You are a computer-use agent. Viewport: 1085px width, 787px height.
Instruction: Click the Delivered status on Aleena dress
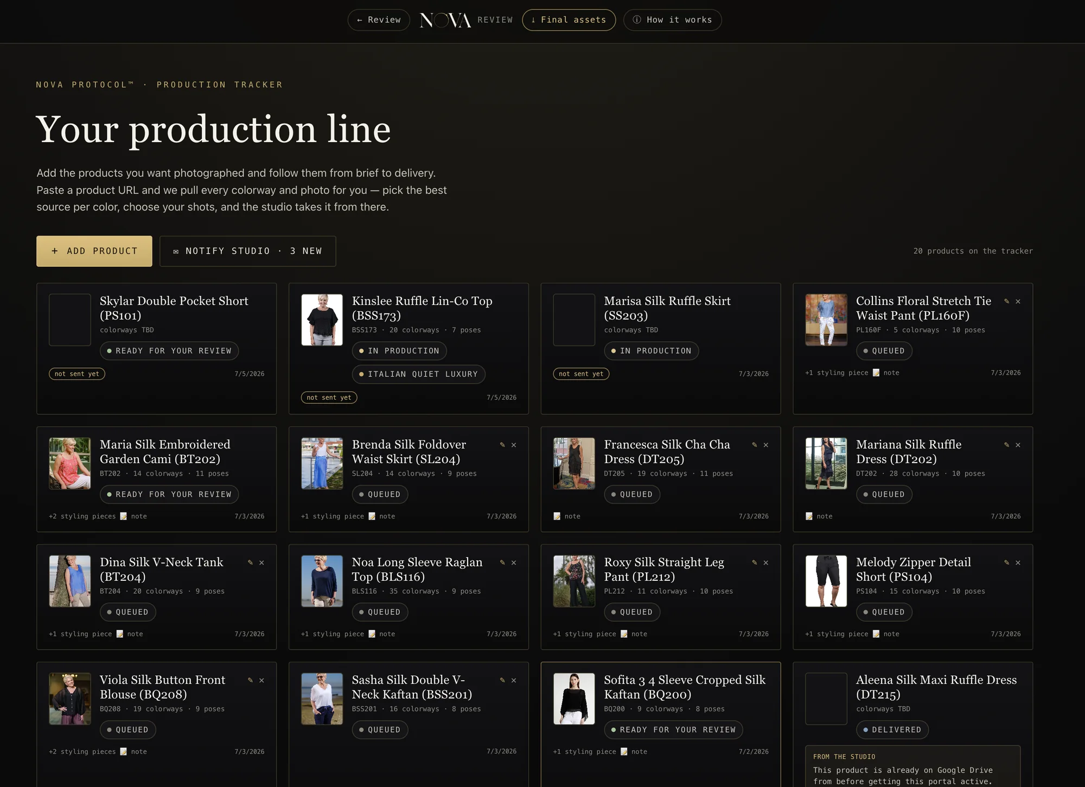click(x=892, y=730)
